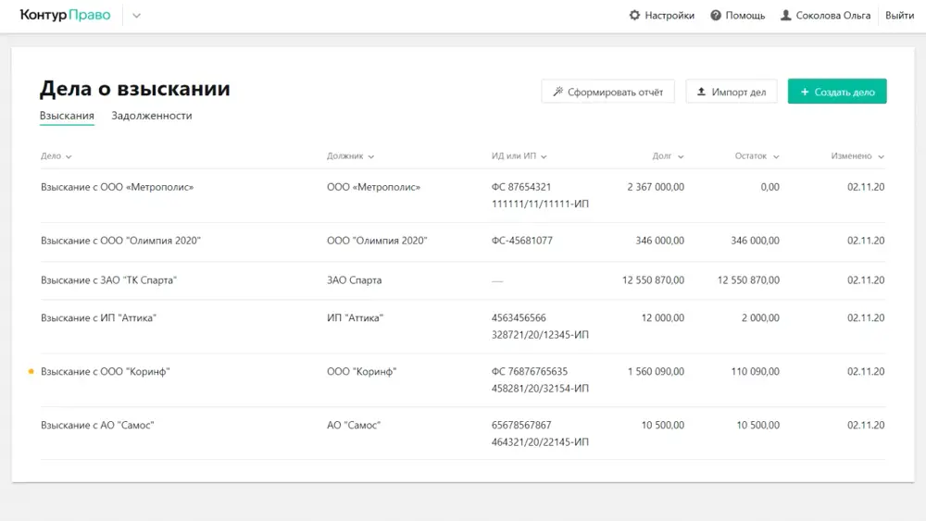The width and height of the screenshot is (926, 521).
Task: Click the plus icon on Создать дело
Action: pos(806,92)
